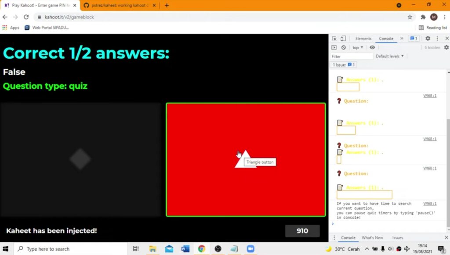Toggle the live expression eye icon
Image resolution: width=450 pixels, height=255 pixels.
click(x=372, y=47)
